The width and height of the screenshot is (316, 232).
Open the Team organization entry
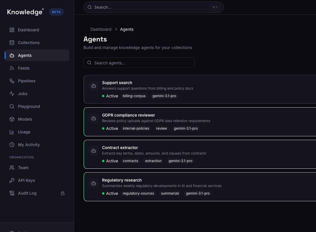pos(23,168)
